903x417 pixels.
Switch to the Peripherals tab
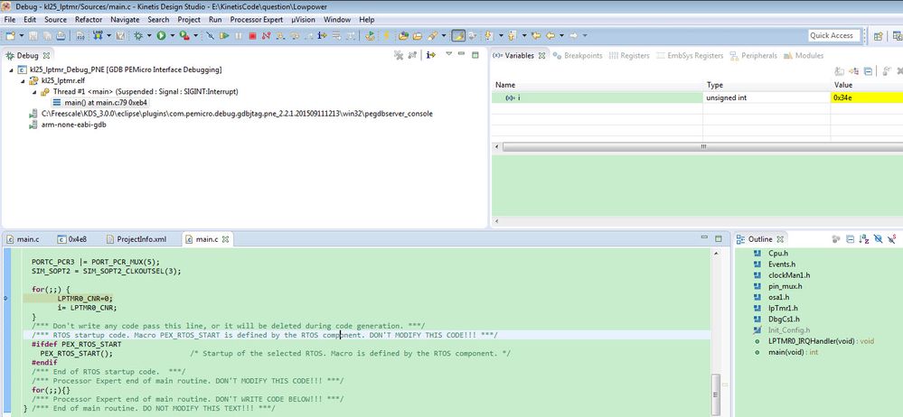click(x=753, y=56)
